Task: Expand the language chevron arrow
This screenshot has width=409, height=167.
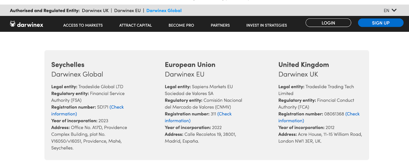Action: pos(394,10)
